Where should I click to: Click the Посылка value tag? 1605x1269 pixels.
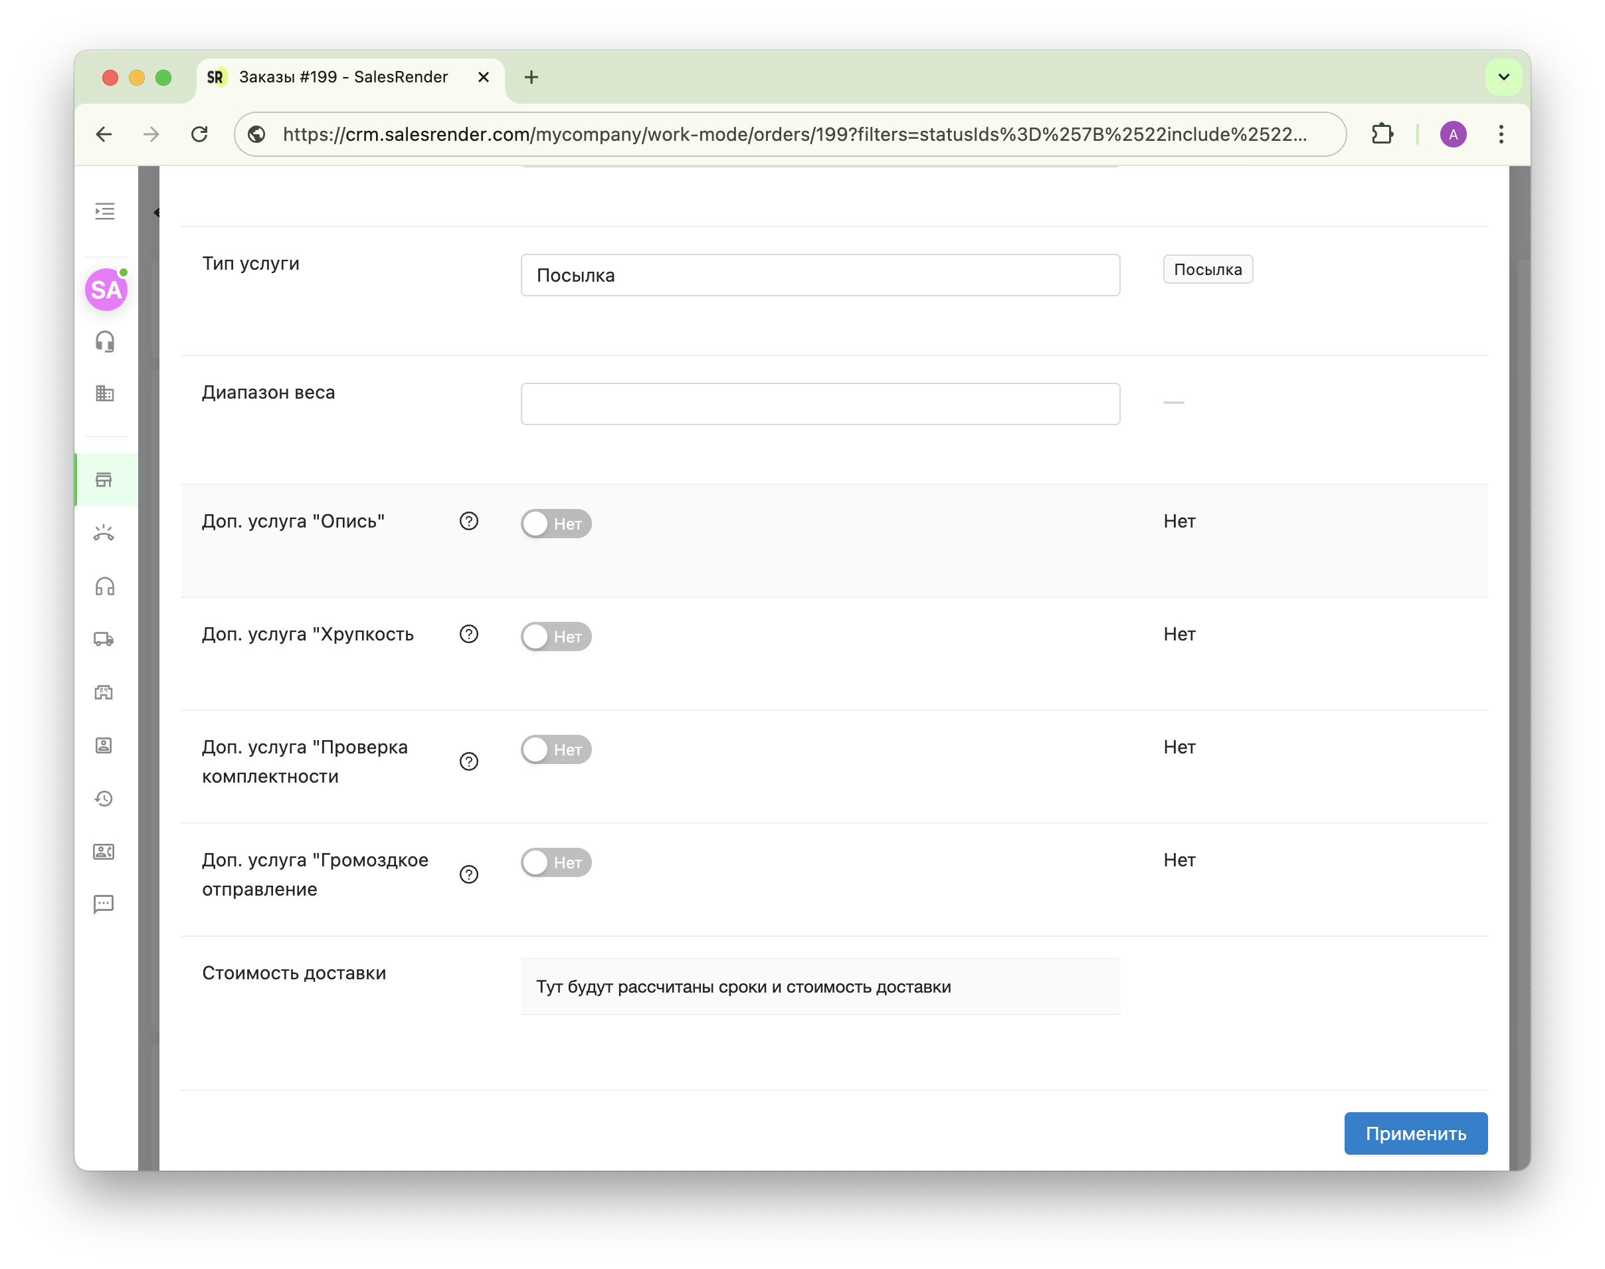click(1207, 270)
